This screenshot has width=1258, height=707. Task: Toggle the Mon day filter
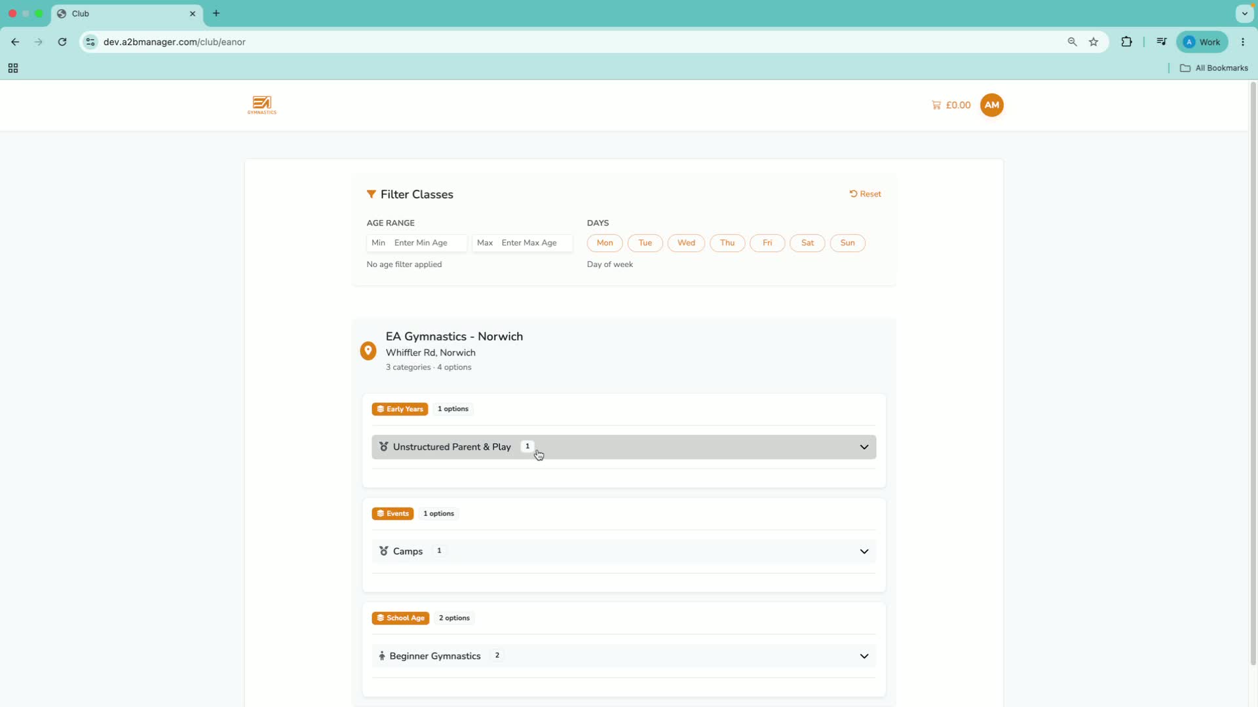[605, 243]
